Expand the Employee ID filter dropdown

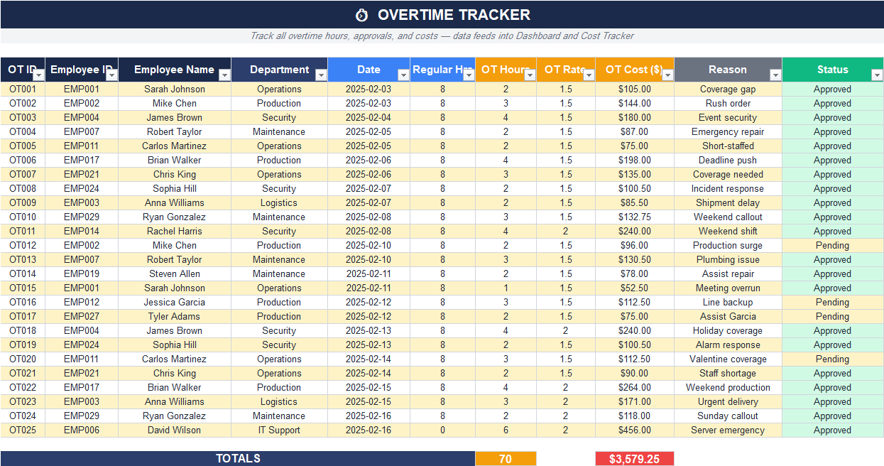point(111,74)
